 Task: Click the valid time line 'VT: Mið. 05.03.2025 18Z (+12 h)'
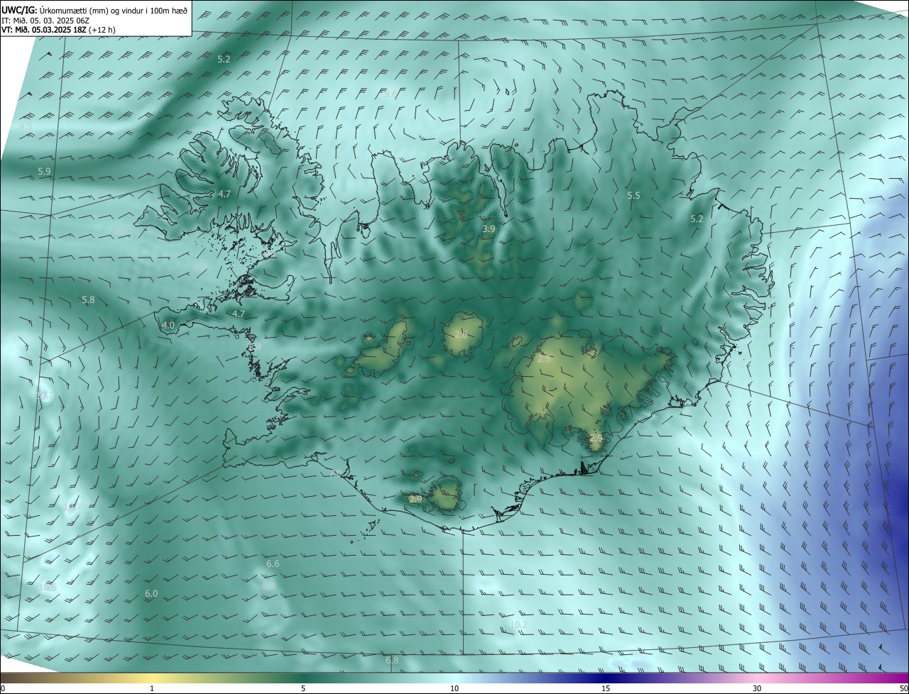(x=58, y=30)
